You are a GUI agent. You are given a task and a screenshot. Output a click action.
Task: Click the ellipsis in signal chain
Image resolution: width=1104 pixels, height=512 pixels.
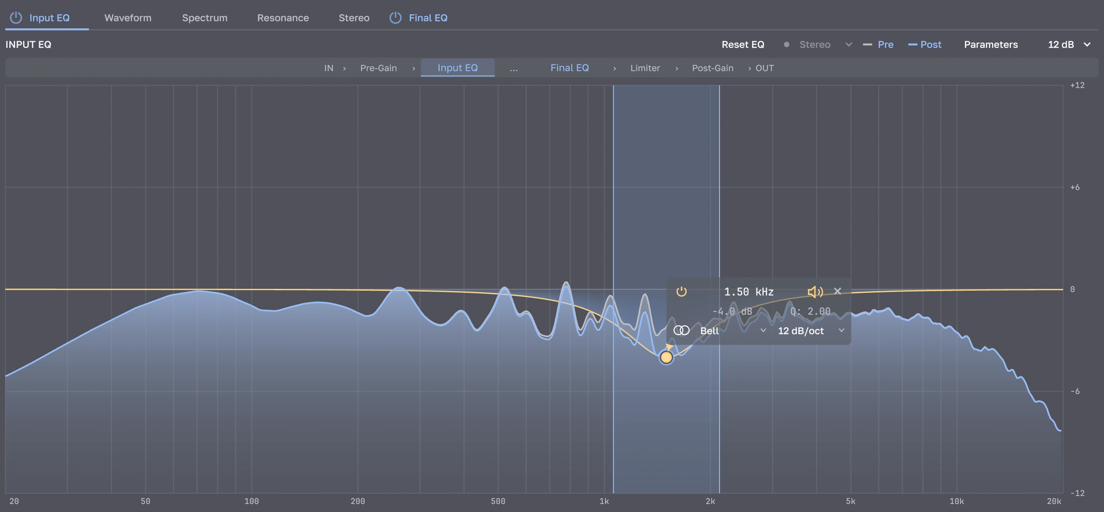click(513, 69)
